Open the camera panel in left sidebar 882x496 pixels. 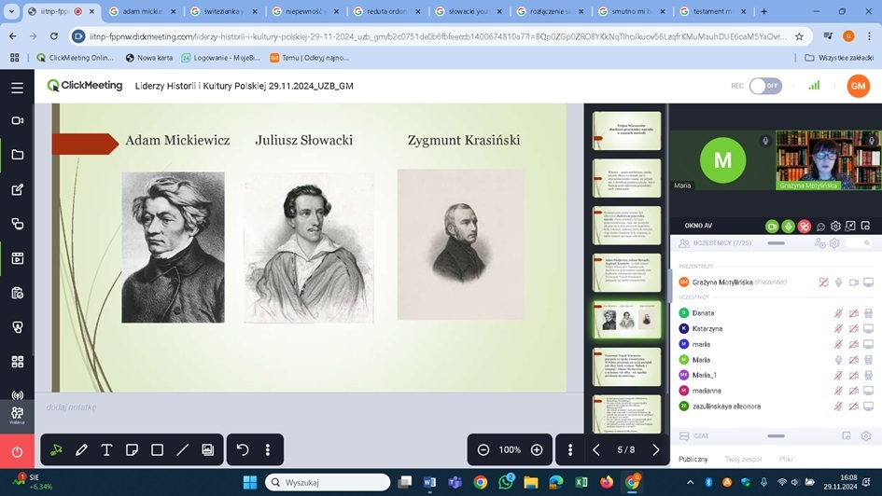tap(17, 120)
